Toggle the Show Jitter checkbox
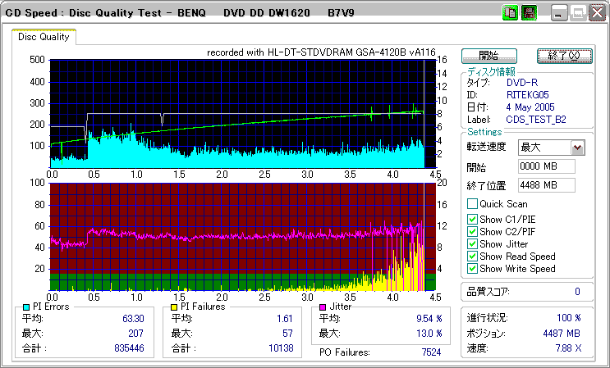 [472, 244]
